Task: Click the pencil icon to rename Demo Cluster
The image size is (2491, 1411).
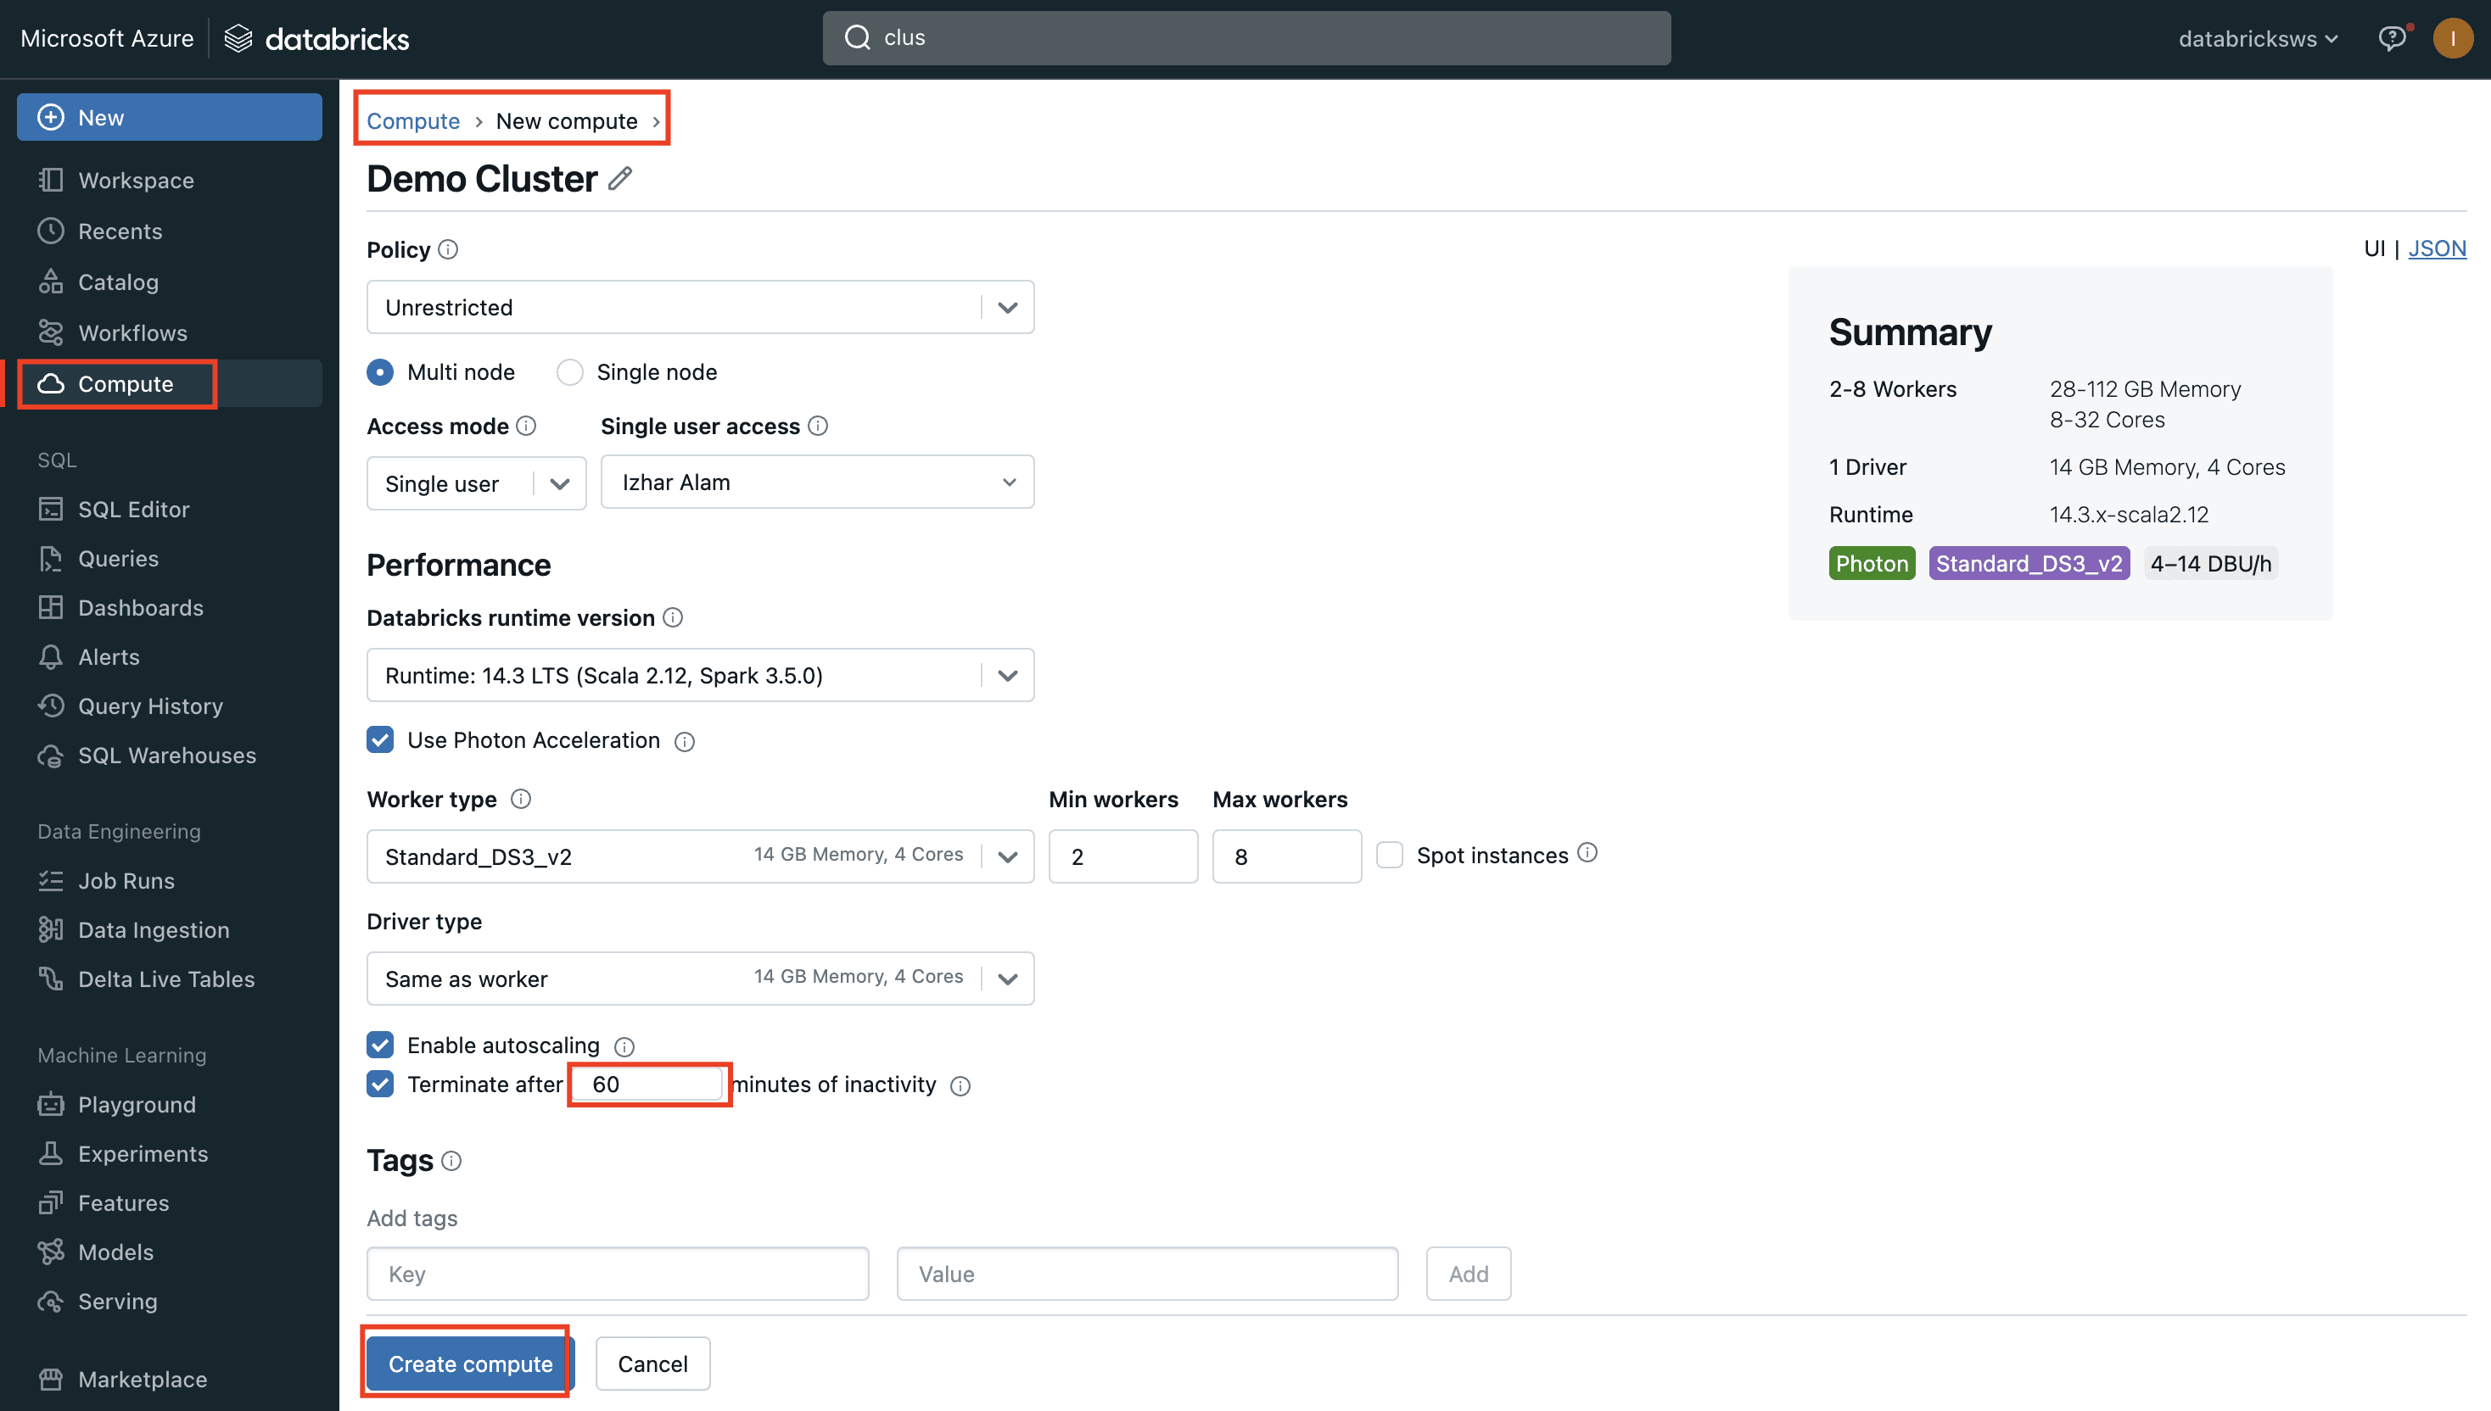Action: 620,178
